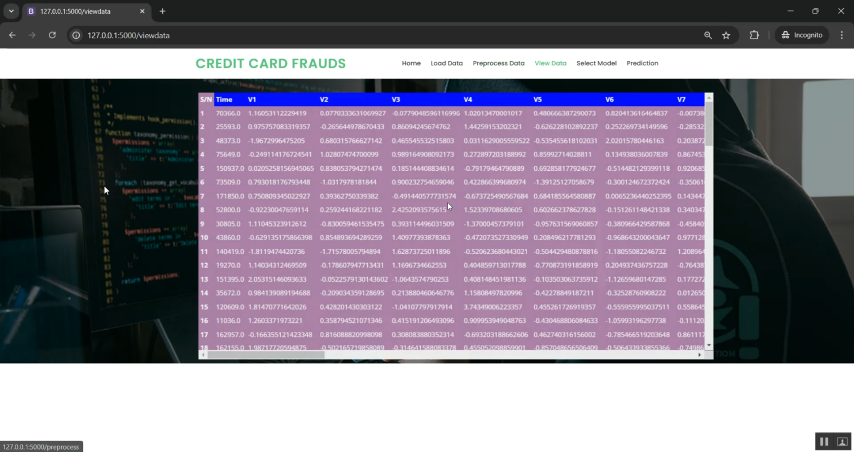Click Time value 150937.0 in row 5
Image resolution: width=854 pixels, height=452 pixels.
(230, 169)
